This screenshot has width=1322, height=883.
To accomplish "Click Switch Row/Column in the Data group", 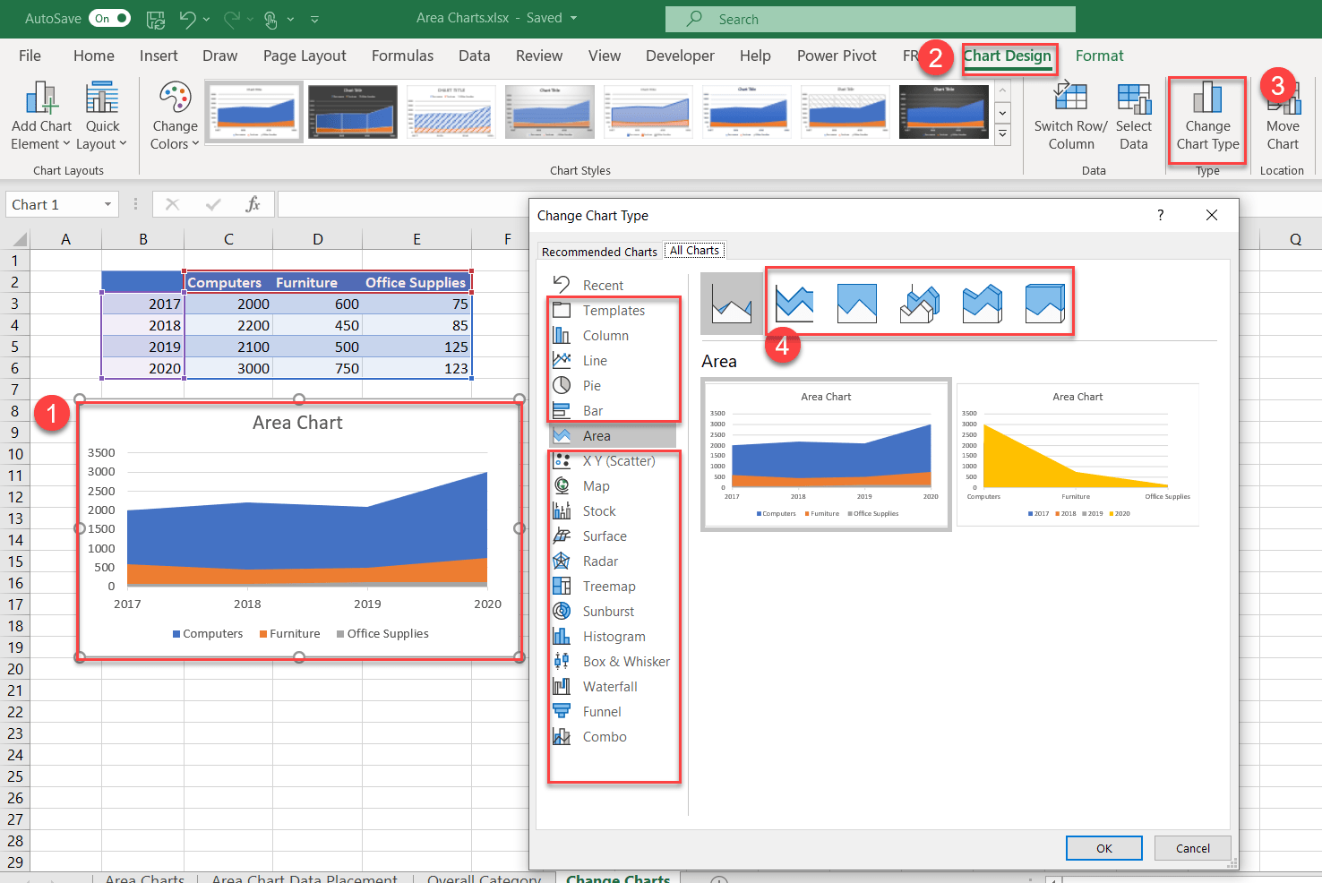I will coord(1069,115).
